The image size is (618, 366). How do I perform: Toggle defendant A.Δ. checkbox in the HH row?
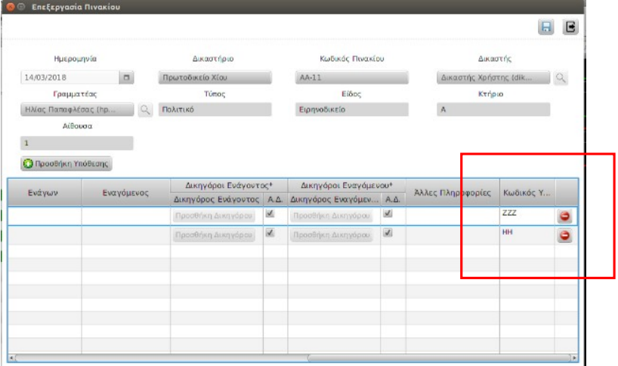pos(388,233)
